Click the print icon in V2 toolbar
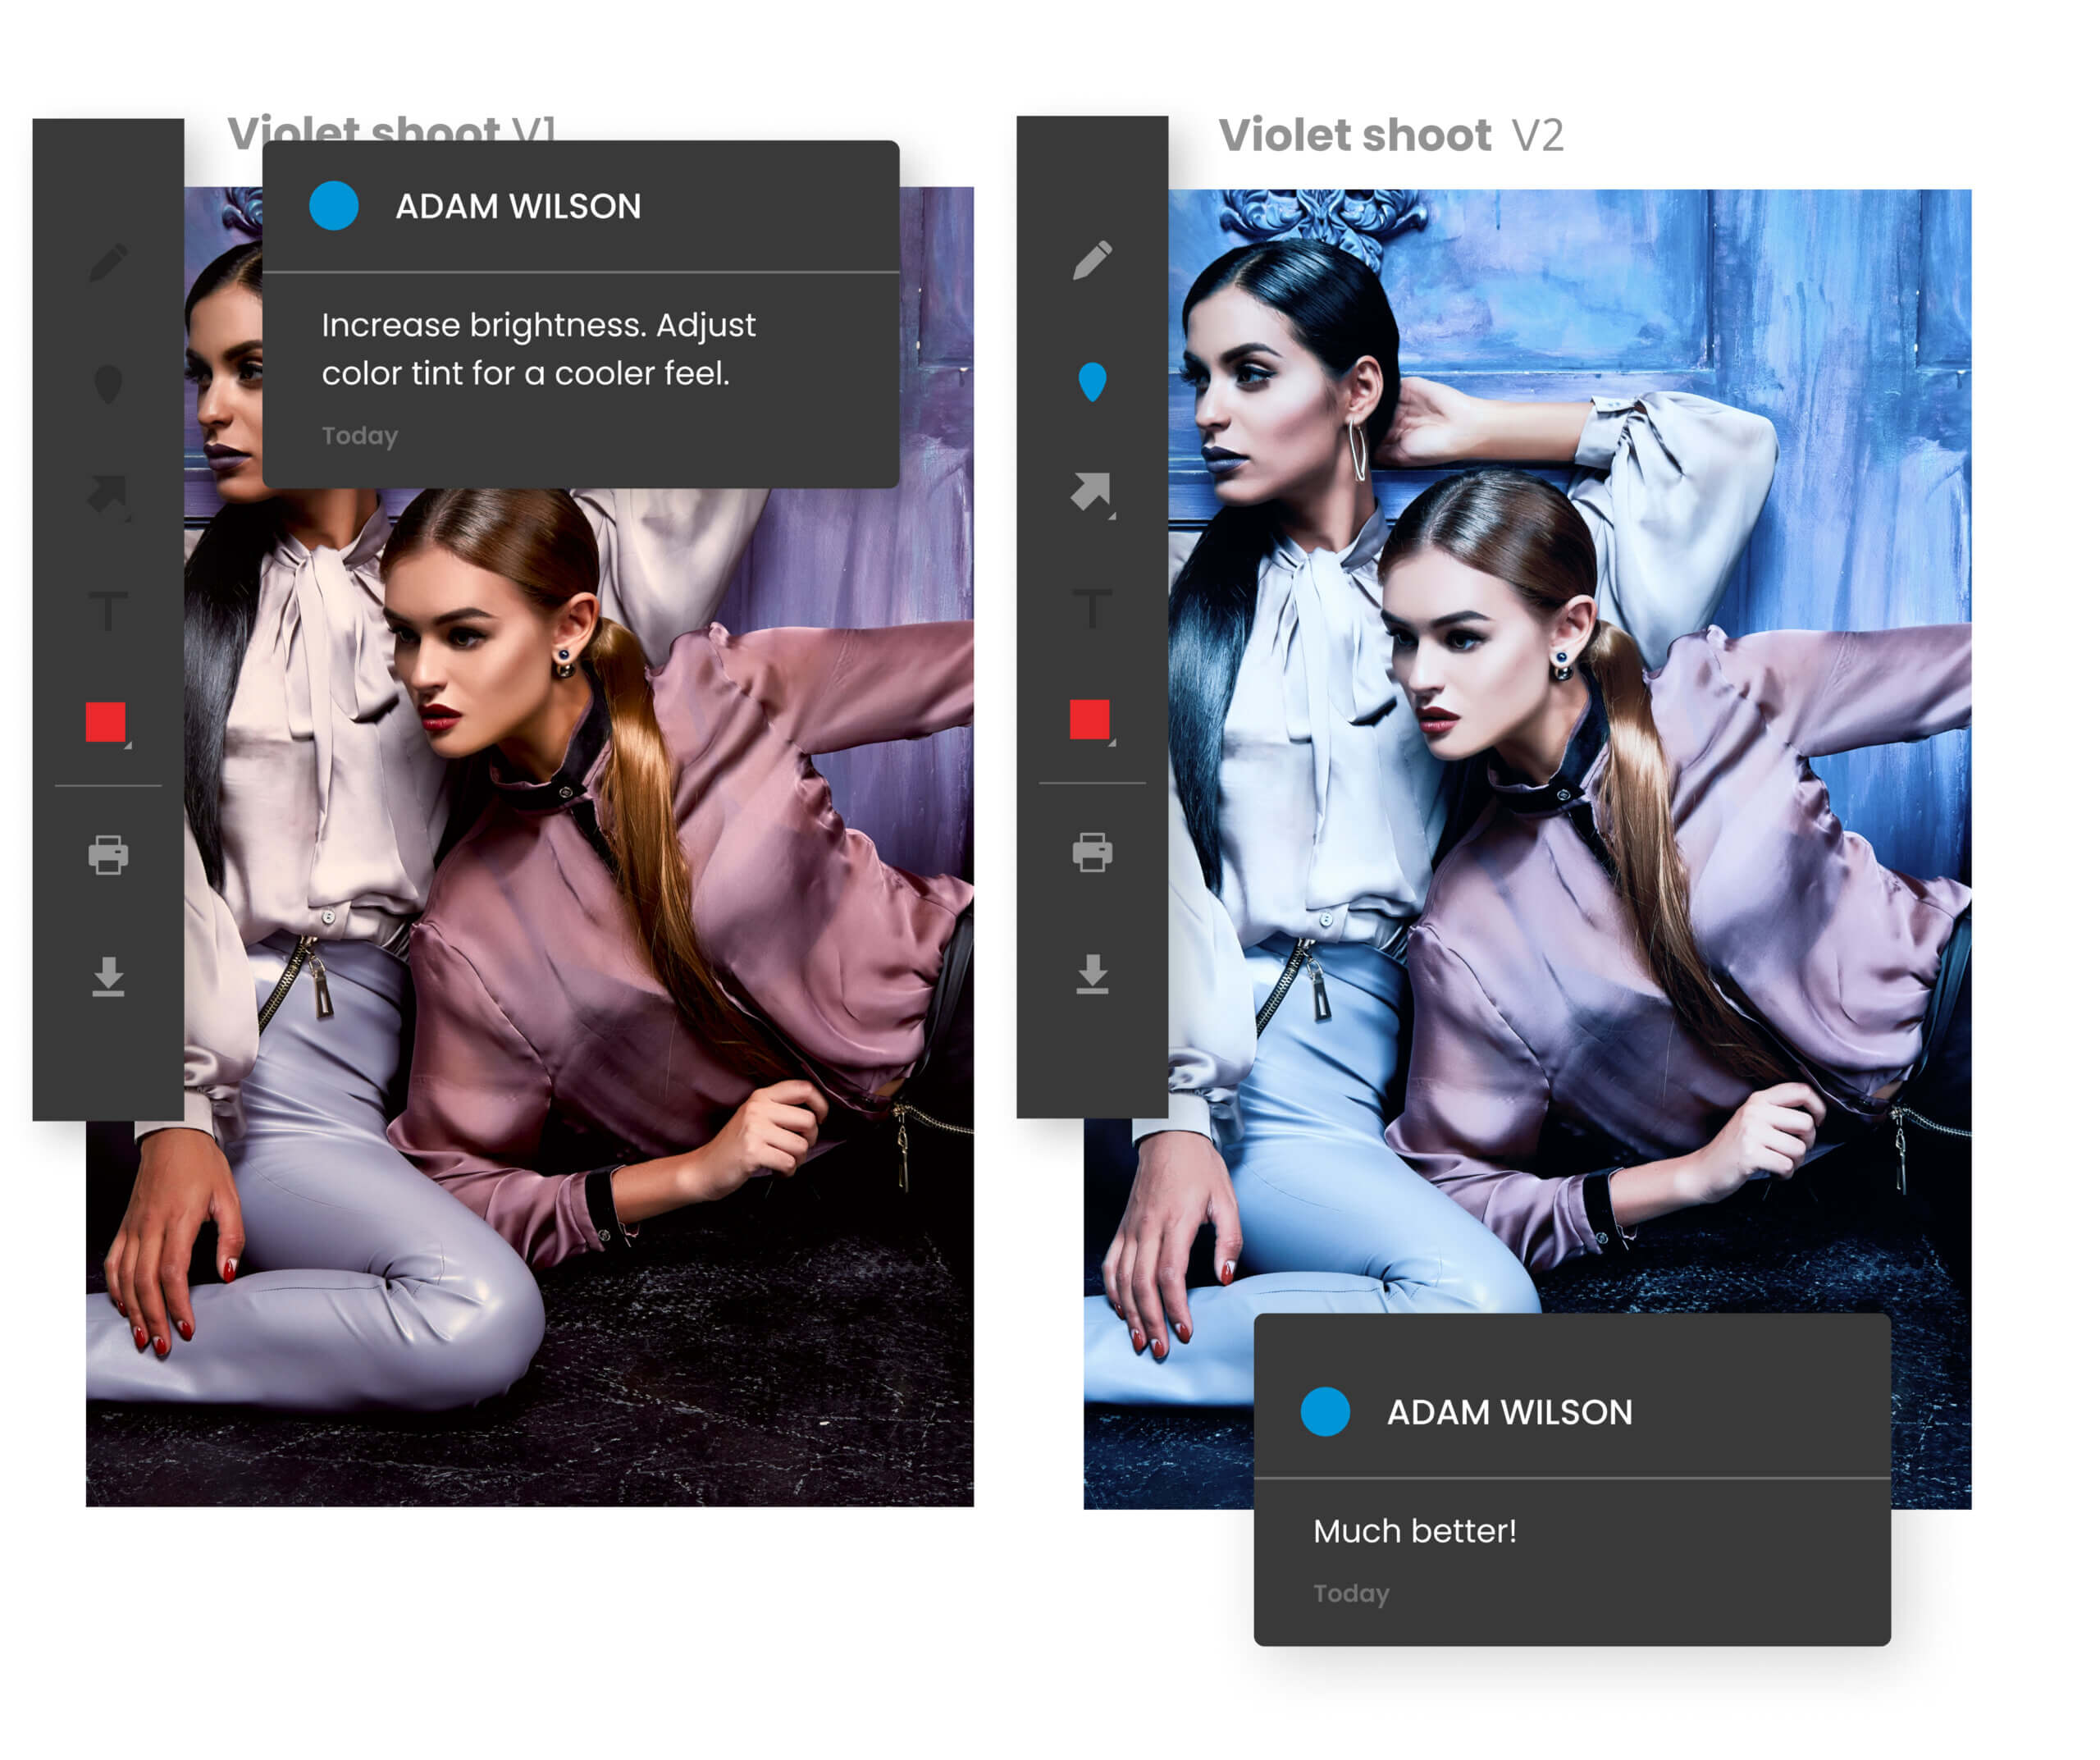The height and width of the screenshot is (1760, 2100). [x=1092, y=852]
